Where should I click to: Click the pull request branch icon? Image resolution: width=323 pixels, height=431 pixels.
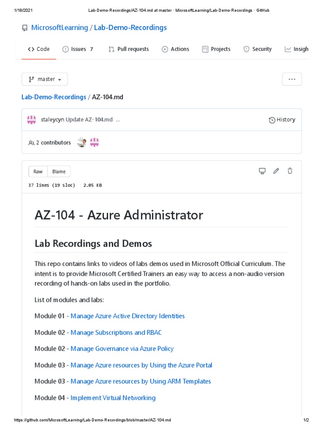(111, 49)
